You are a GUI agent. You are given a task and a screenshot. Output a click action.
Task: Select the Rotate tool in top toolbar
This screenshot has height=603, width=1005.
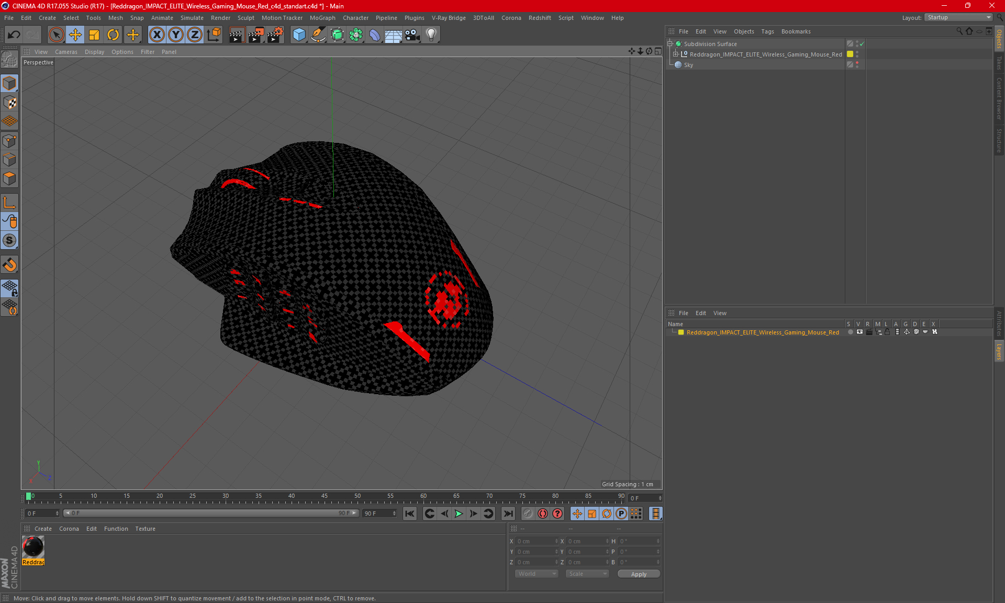tap(113, 35)
